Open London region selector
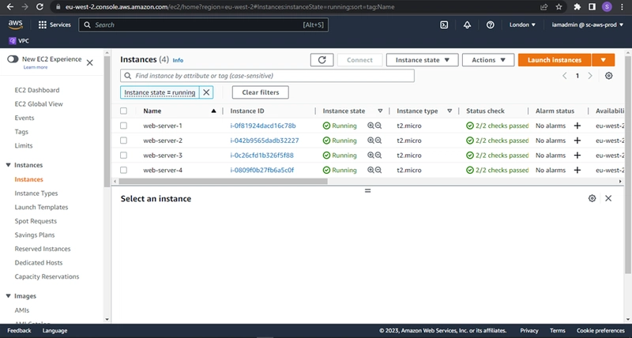This screenshot has width=632, height=338. coord(522,25)
